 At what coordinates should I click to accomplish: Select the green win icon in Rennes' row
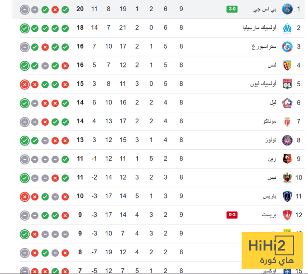(x=65, y=159)
